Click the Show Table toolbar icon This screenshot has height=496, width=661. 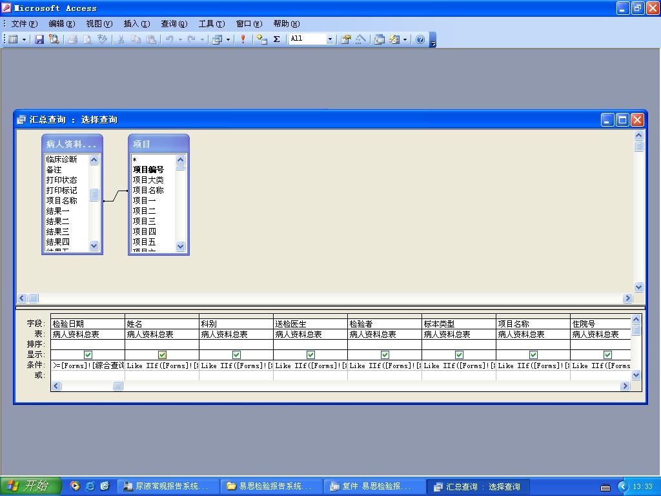tap(261, 39)
